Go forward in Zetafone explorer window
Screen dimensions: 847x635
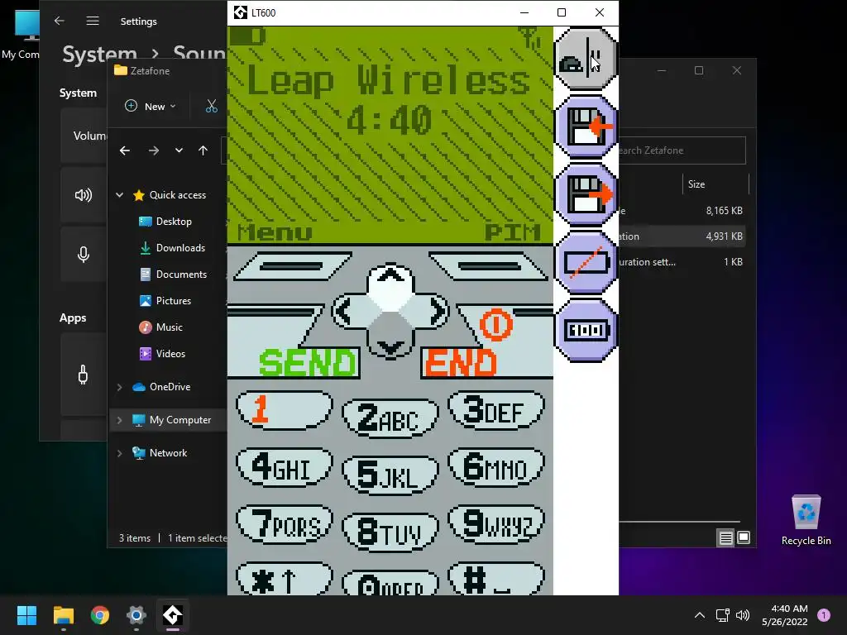154,150
